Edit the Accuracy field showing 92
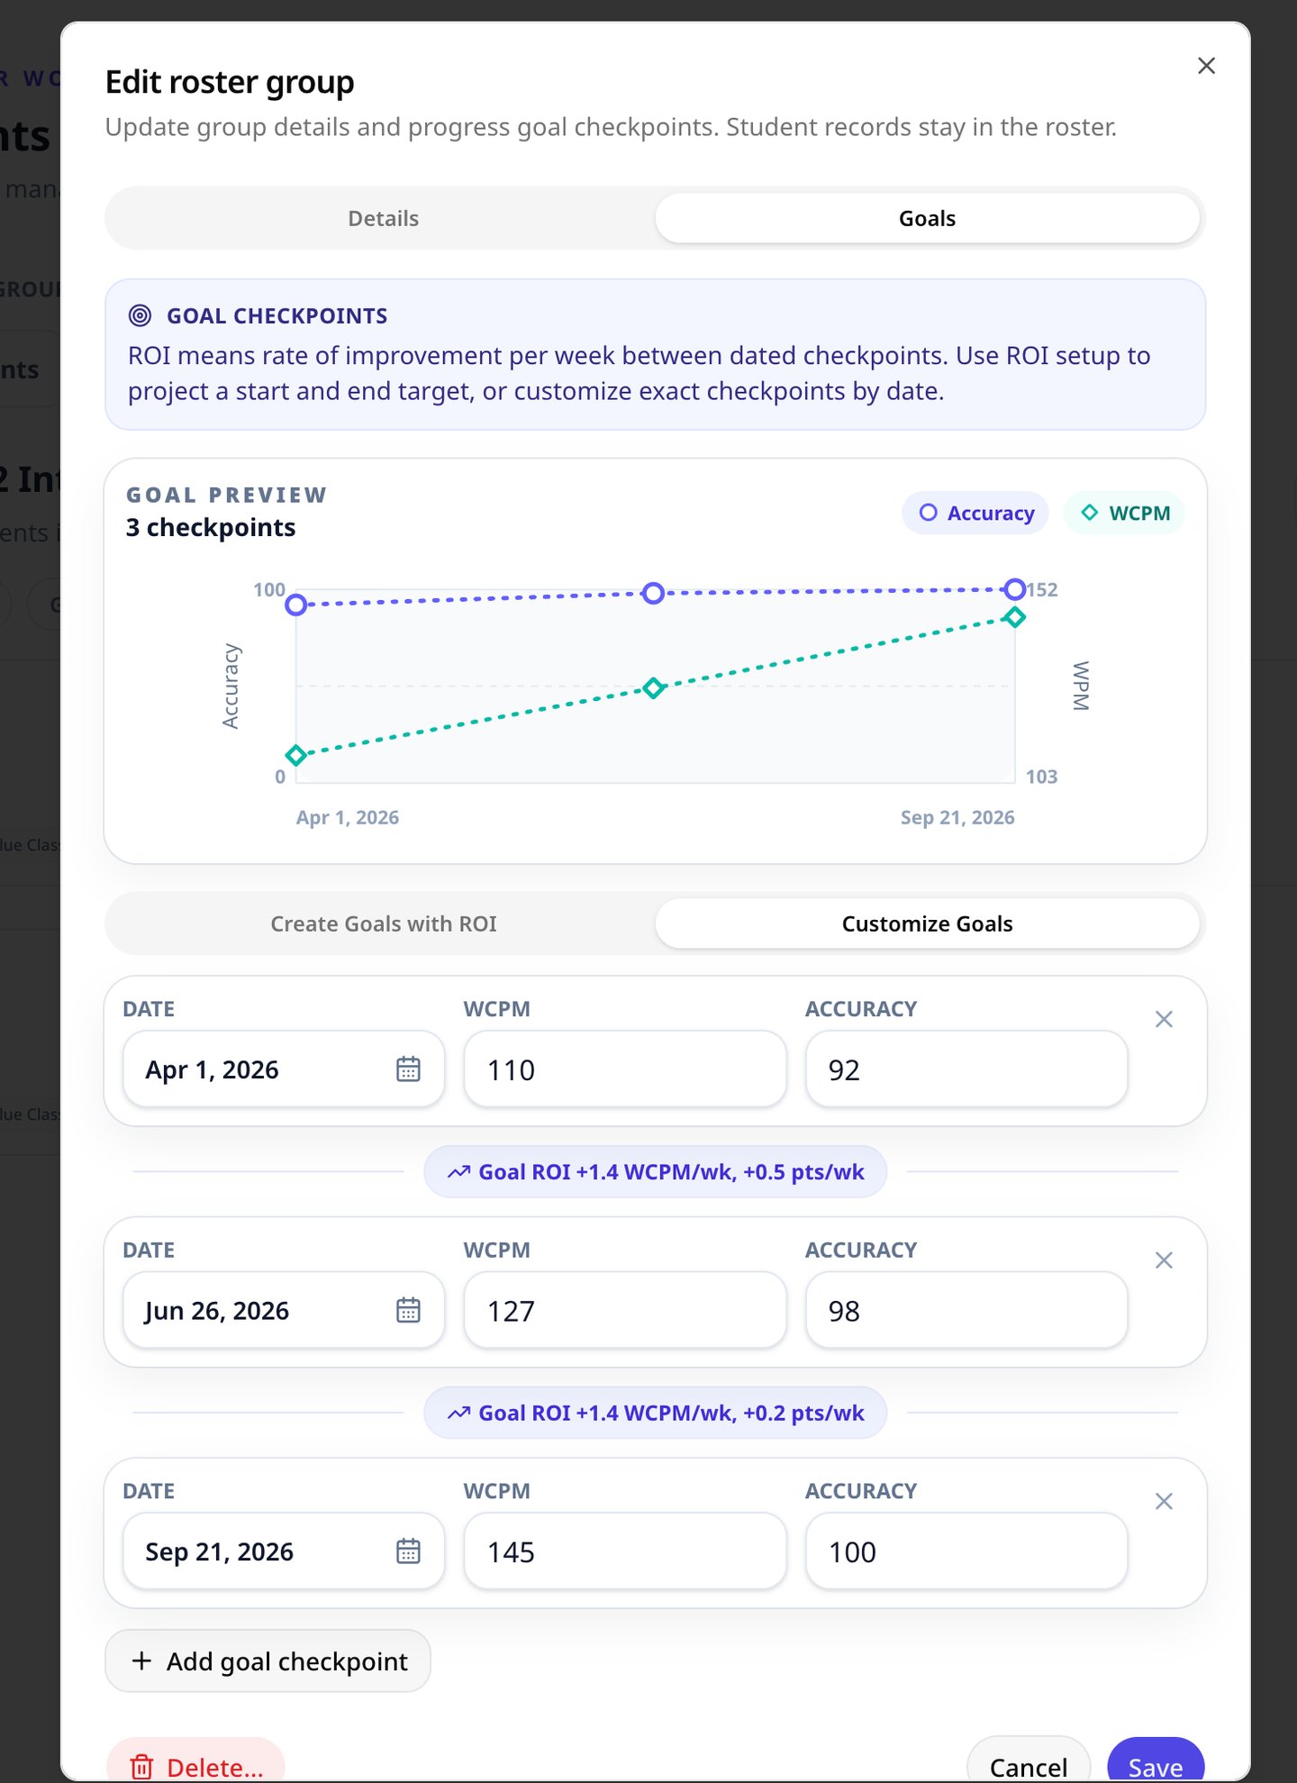The height and width of the screenshot is (1783, 1297). click(966, 1069)
